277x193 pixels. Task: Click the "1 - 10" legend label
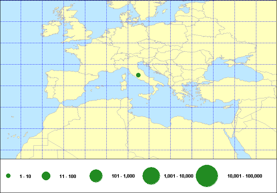point(25,176)
